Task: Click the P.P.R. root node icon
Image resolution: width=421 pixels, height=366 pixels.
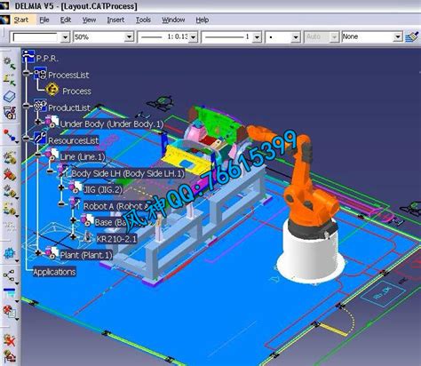Action: 28,57
